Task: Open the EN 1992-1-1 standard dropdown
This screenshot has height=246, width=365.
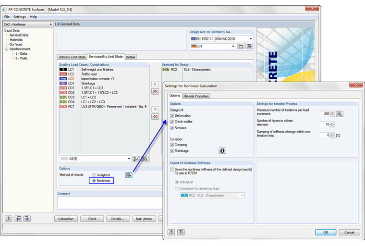Action: [x=221, y=38]
